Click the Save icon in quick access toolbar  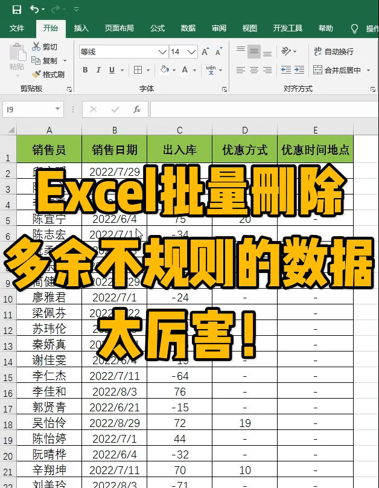coord(17,9)
